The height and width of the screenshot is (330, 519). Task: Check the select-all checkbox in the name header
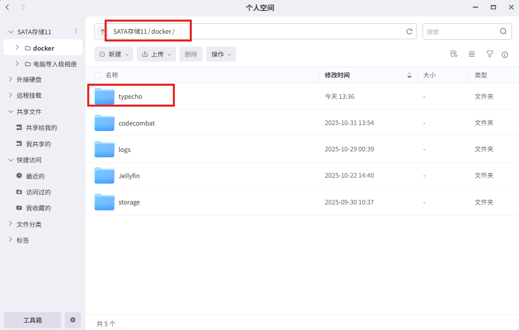click(x=97, y=75)
